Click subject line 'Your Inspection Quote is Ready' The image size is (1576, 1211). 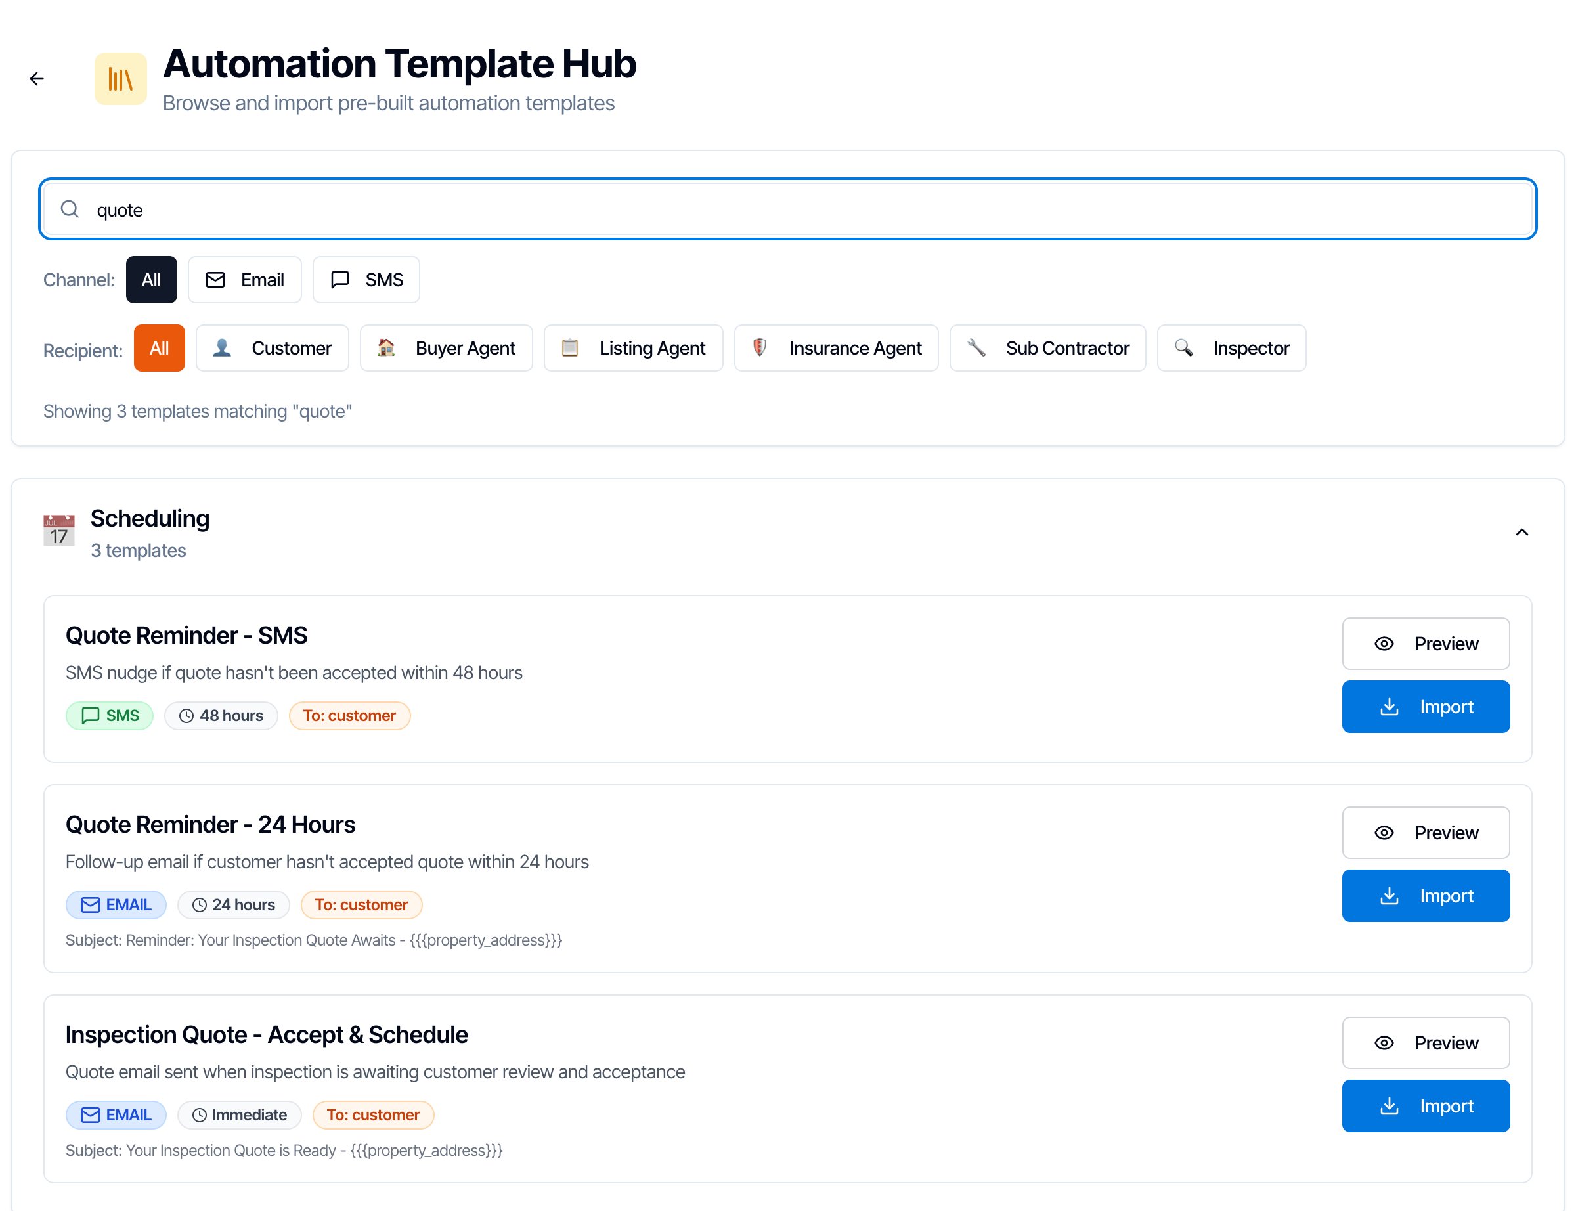pos(284,1151)
